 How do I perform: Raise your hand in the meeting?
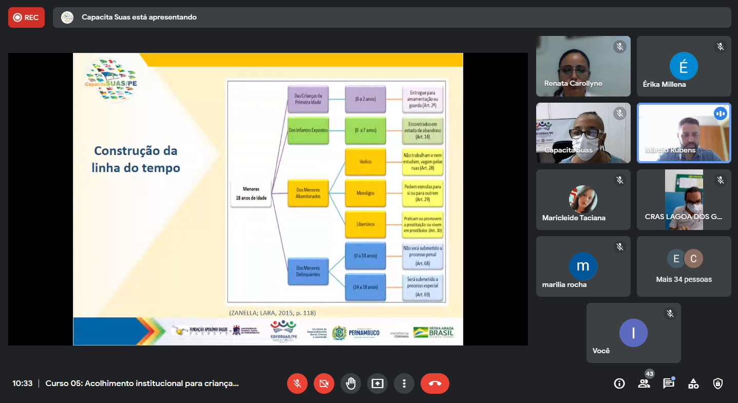pos(351,383)
